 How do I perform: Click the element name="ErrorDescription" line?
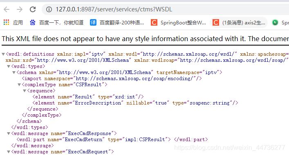point(135,103)
